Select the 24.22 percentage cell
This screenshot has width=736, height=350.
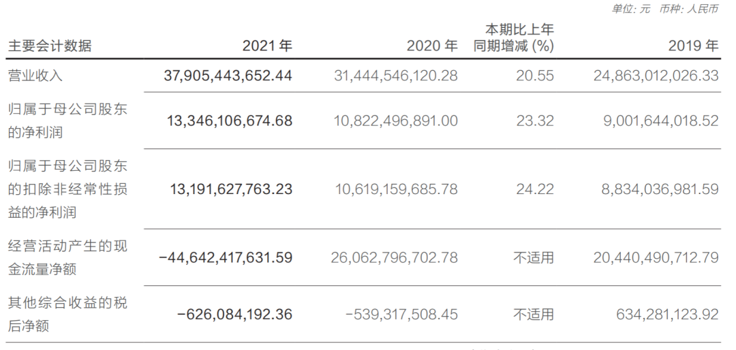pyautogui.click(x=535, y=189)
